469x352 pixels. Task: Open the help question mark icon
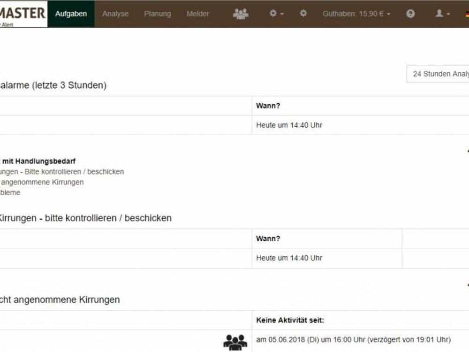click(410, 14)
